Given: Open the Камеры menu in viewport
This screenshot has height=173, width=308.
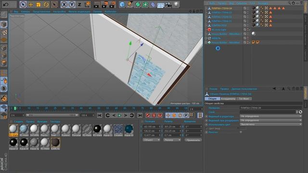Looking at the screenshot, I should [26, 12].
